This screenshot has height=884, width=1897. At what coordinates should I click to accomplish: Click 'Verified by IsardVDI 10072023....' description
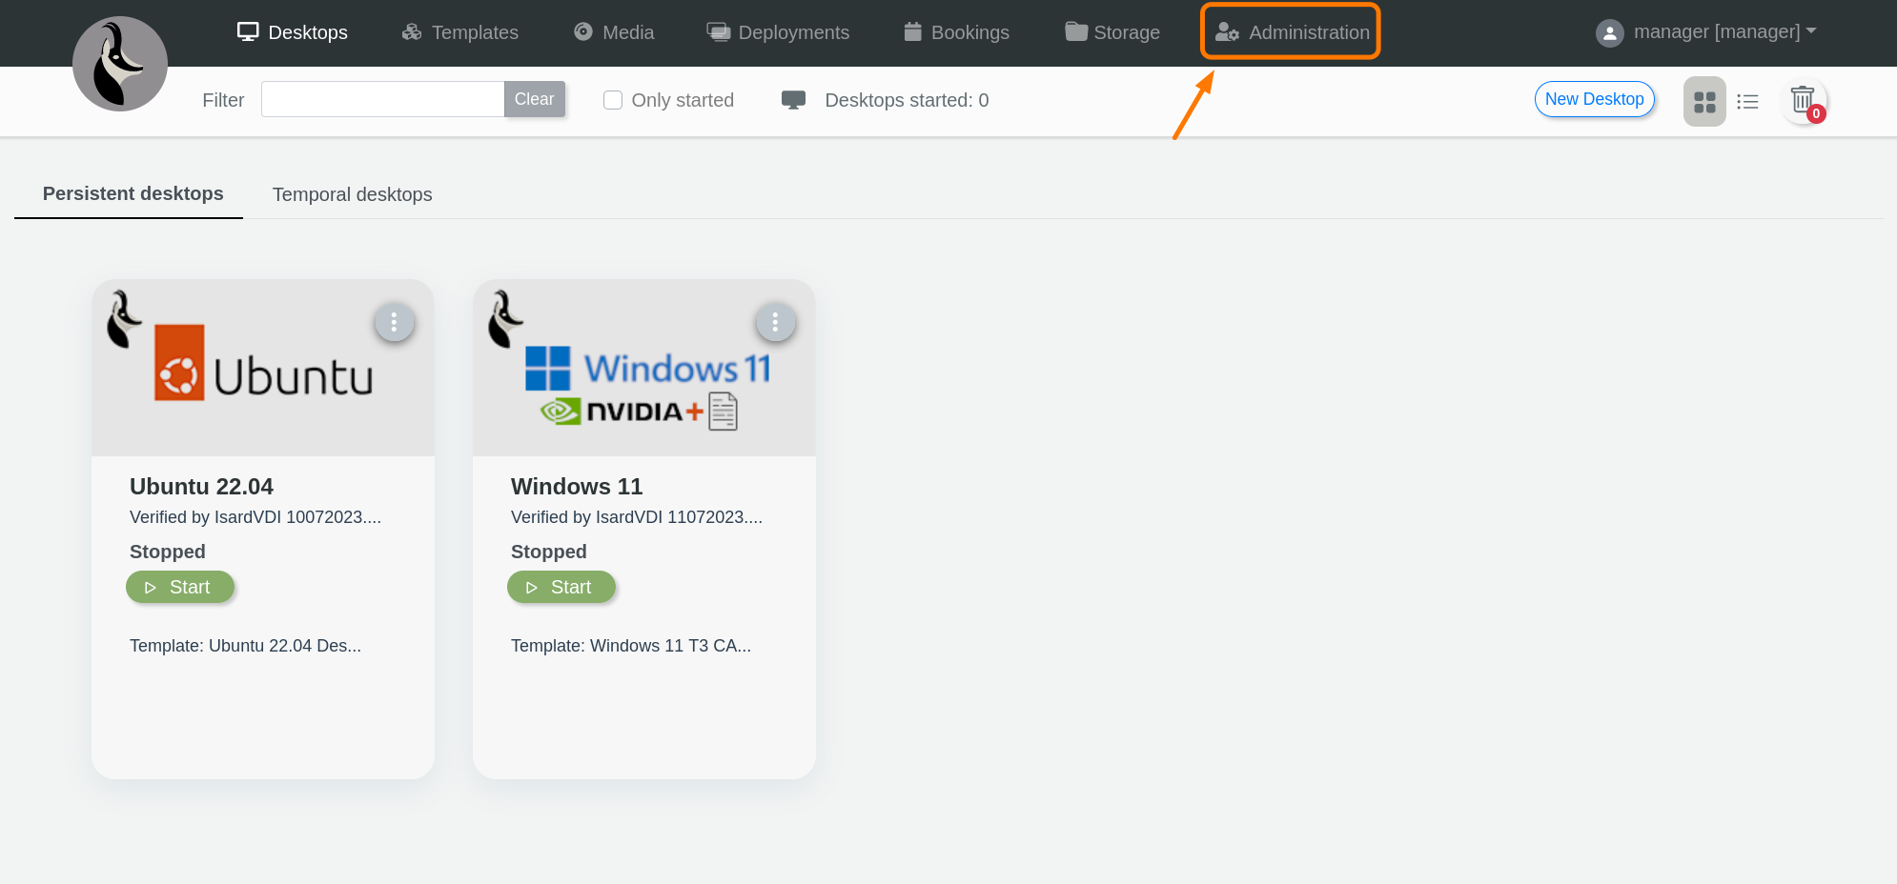[x=255, y=517]
